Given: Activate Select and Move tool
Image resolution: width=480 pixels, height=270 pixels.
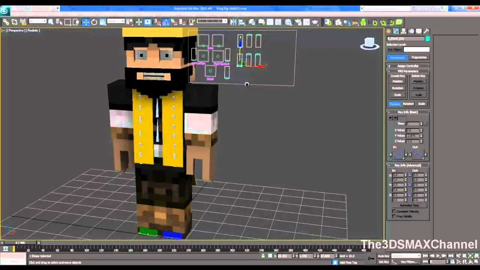Looking at the screenshot, I should click(86, 22).
